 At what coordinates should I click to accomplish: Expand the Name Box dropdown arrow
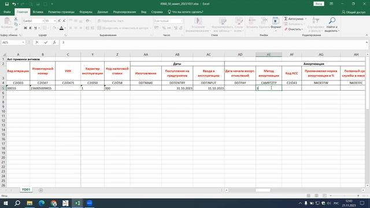click(23, 42)
